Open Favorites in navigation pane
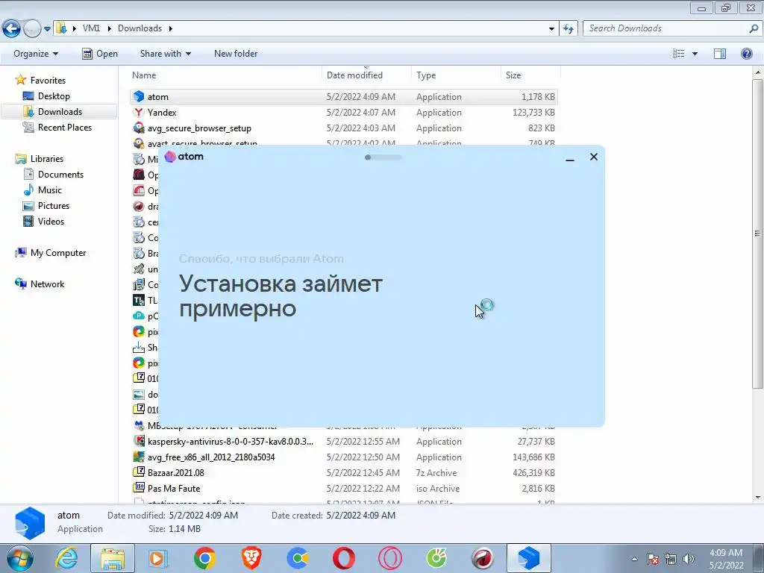The image size is (764, 573). 48,81
